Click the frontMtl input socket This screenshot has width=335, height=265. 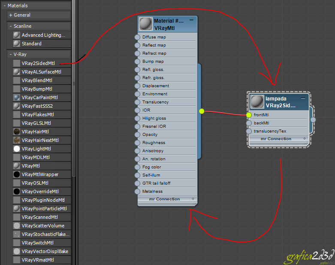[x=249, y=115]
